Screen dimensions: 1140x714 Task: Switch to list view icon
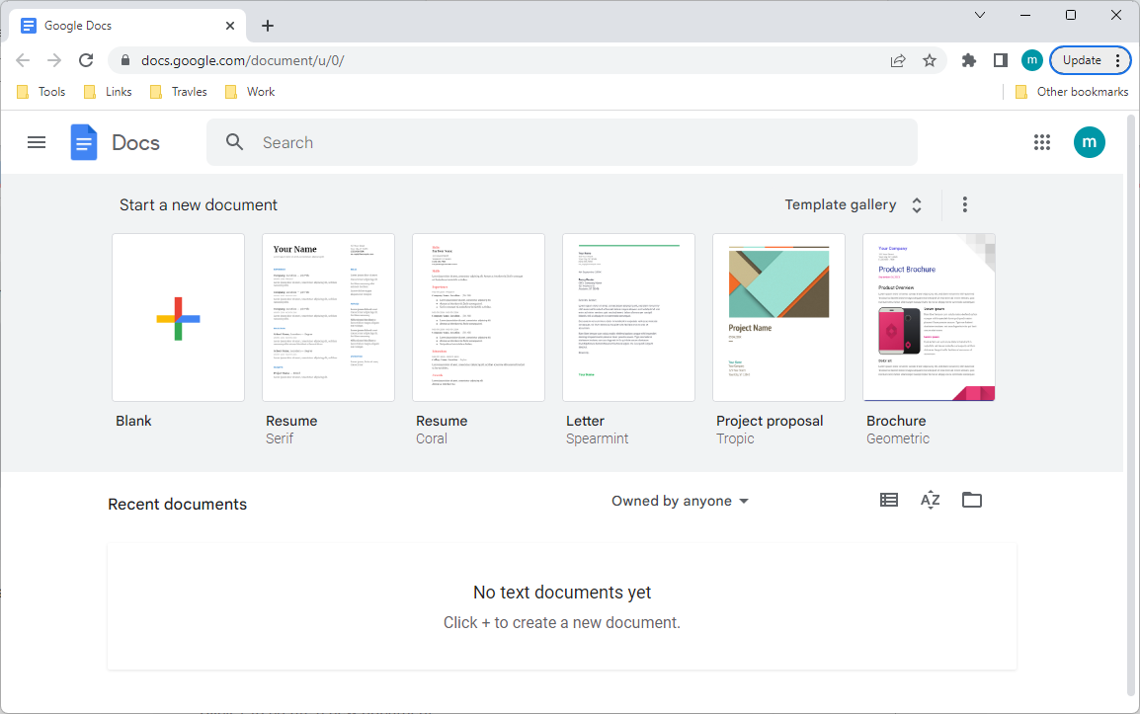click(x=889, y=500)
